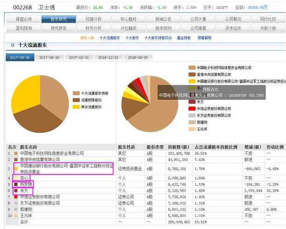
Task: Click 十大流通股东持股 legend color swatch
Action: (x=76, y=93)
